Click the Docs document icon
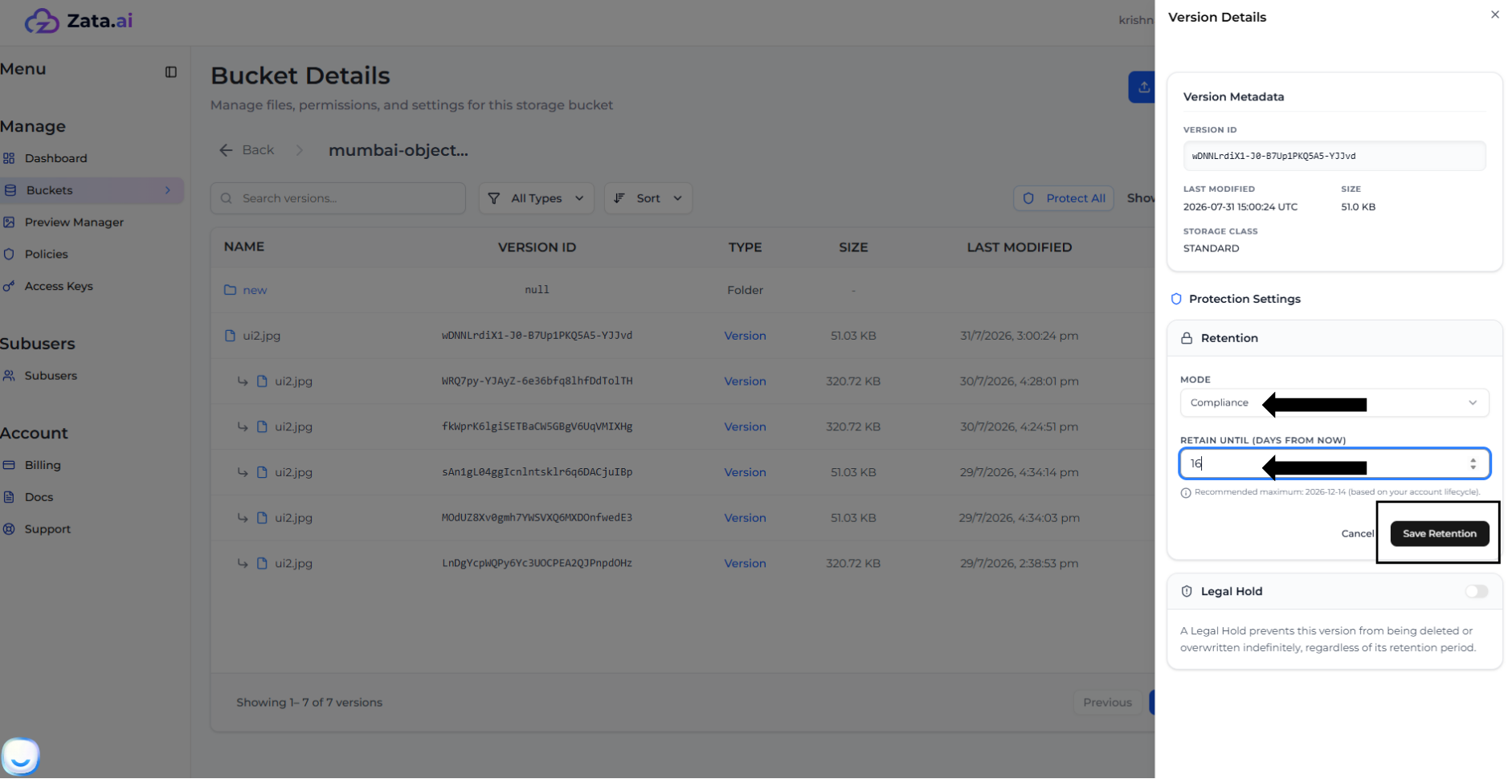Screen dimensions: 1512x783 point(9,498)
